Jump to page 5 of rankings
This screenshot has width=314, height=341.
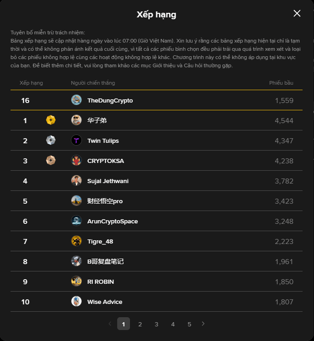189,324
